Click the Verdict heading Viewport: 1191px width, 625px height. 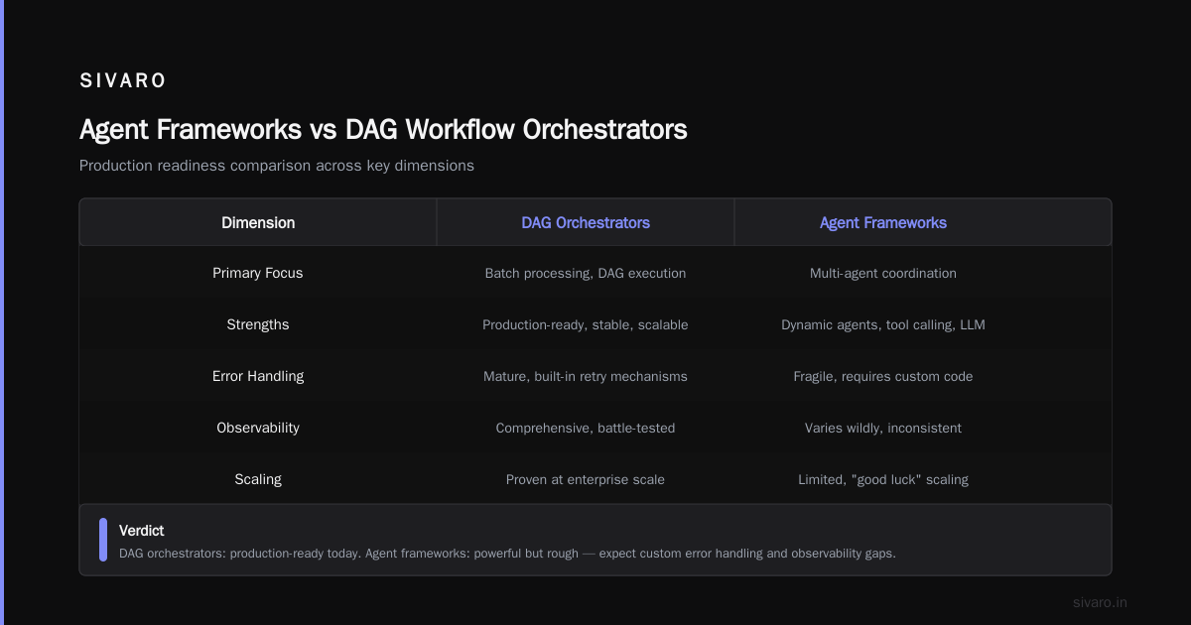pyautogui.click(x=141, y=531)
